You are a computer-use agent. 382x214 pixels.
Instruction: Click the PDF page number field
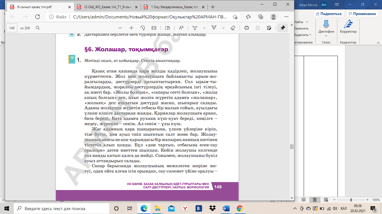(x=12, y=28)
